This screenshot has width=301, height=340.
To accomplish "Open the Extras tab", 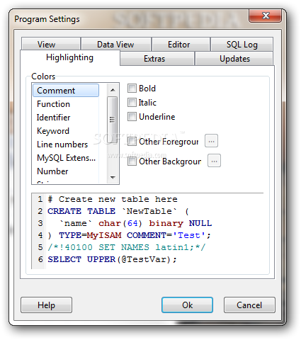I will pyautogui.click(x=157, y=58).
